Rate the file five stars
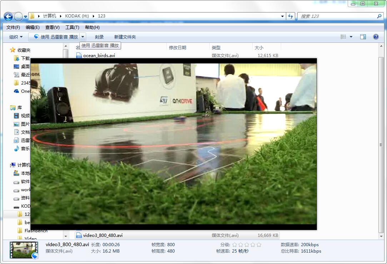Screen dimensions: 387x264 coord(259,245)
